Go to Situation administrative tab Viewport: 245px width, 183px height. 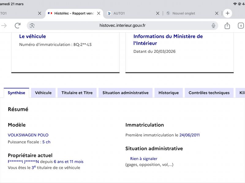pyautogui.click(x=125, y=93)
